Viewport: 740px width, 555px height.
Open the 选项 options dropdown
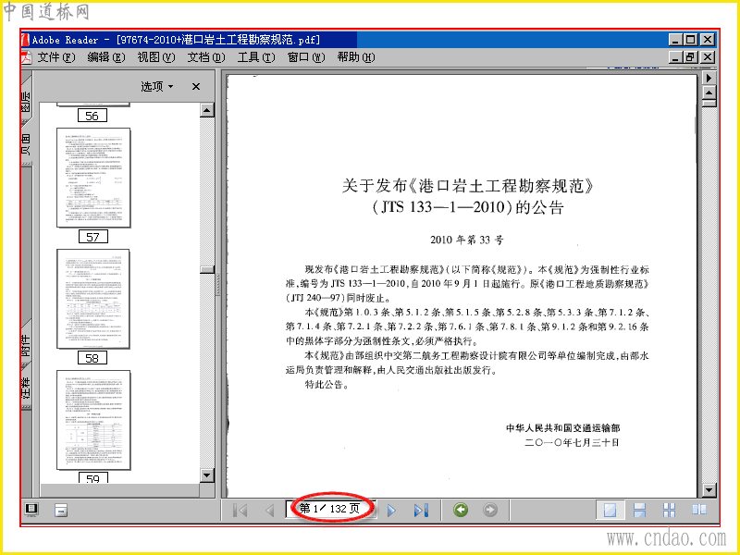(x=157, y=86)
